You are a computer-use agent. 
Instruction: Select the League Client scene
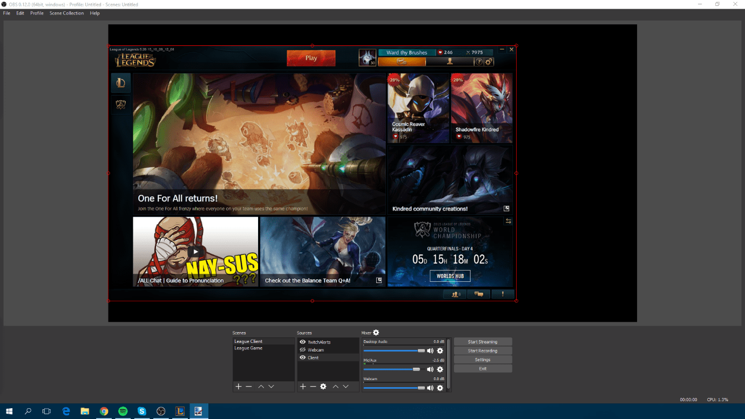(x=263, y=342)
